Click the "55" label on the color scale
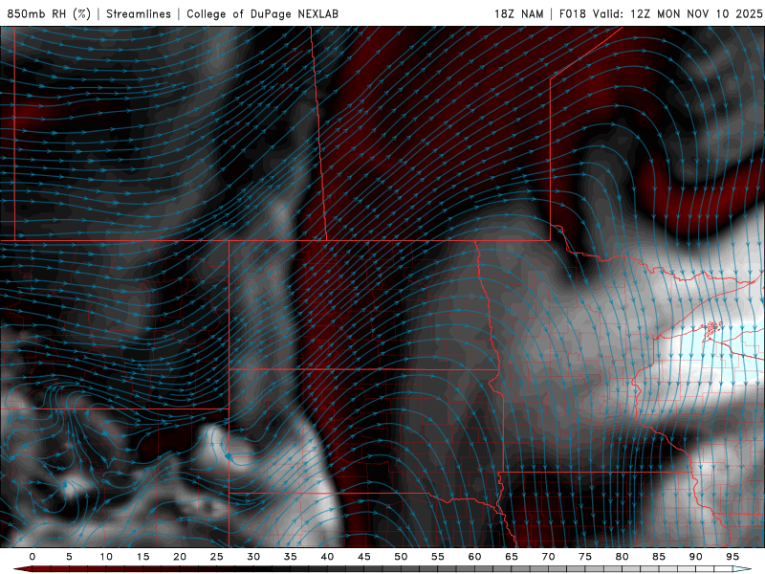Viewport: 765px width, 574px height. point(438,557)
